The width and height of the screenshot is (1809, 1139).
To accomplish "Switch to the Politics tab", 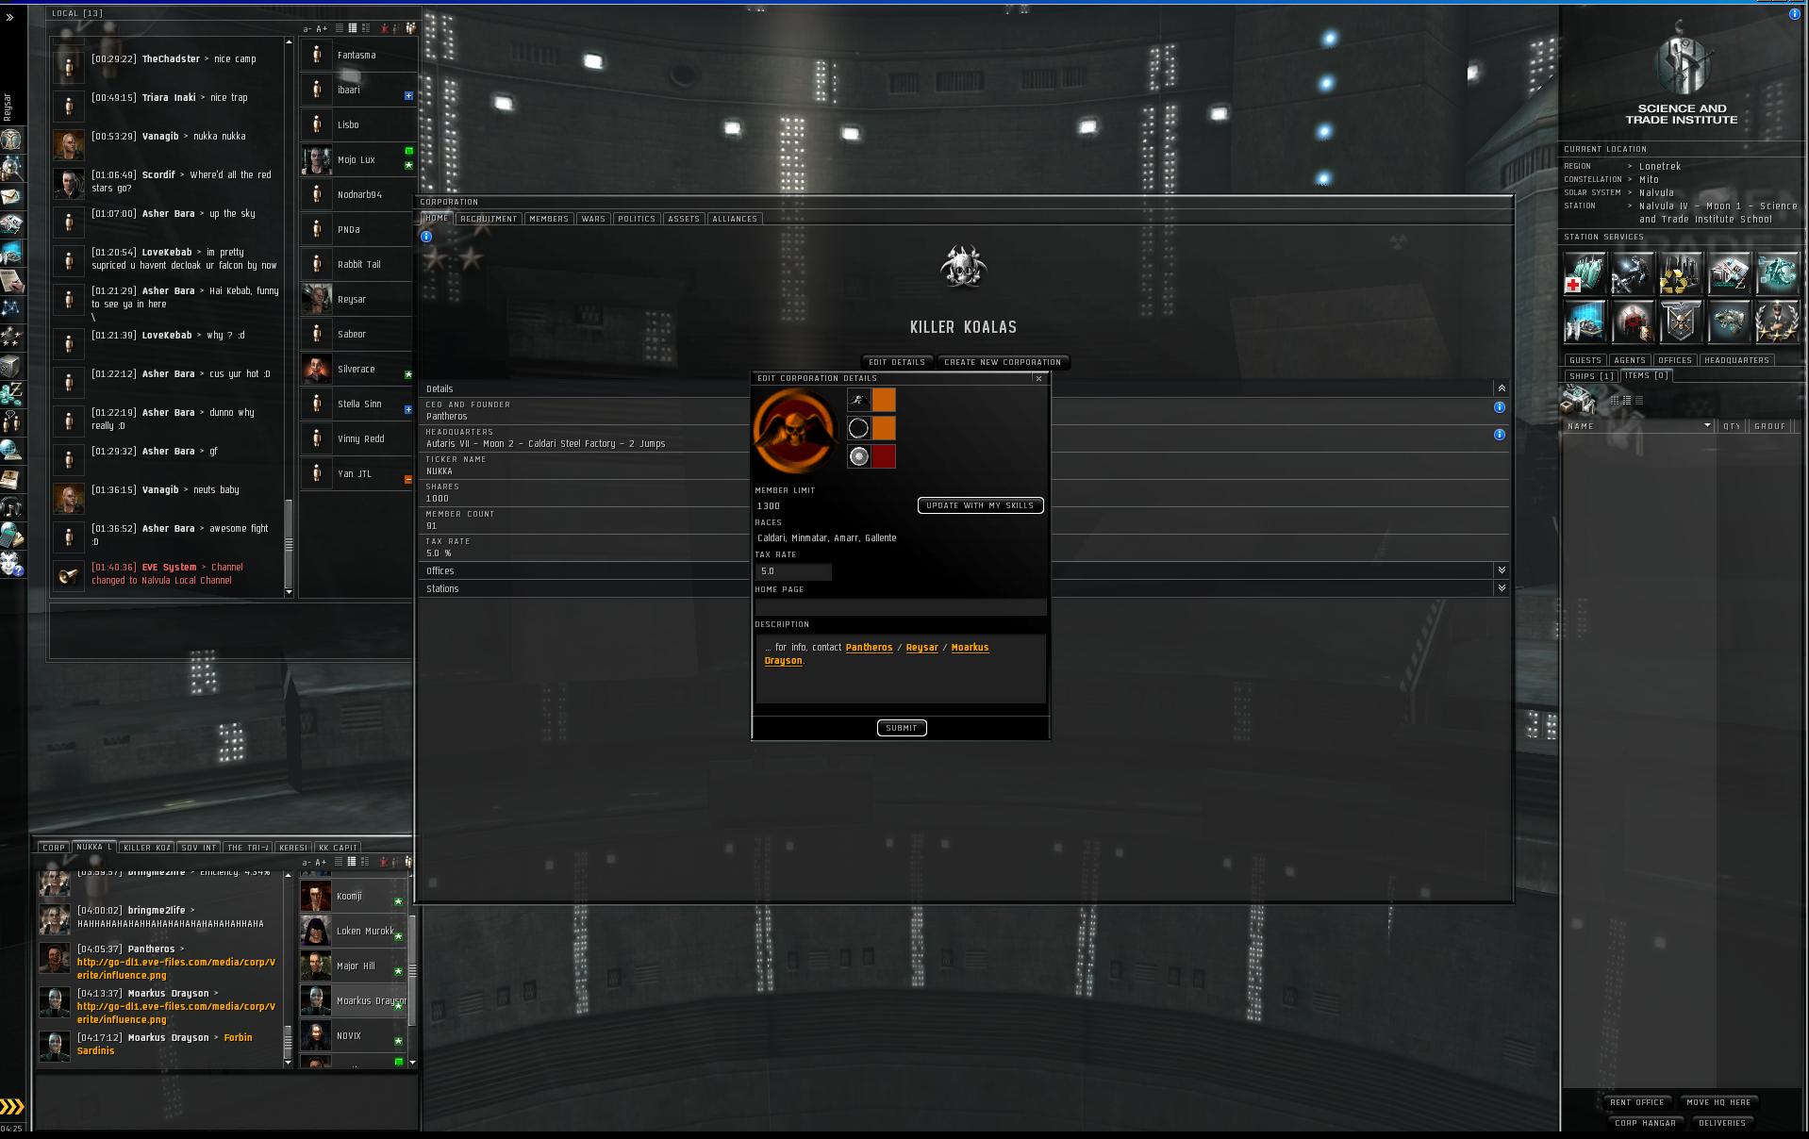I will pyautogui.click(x=637, y=219).
